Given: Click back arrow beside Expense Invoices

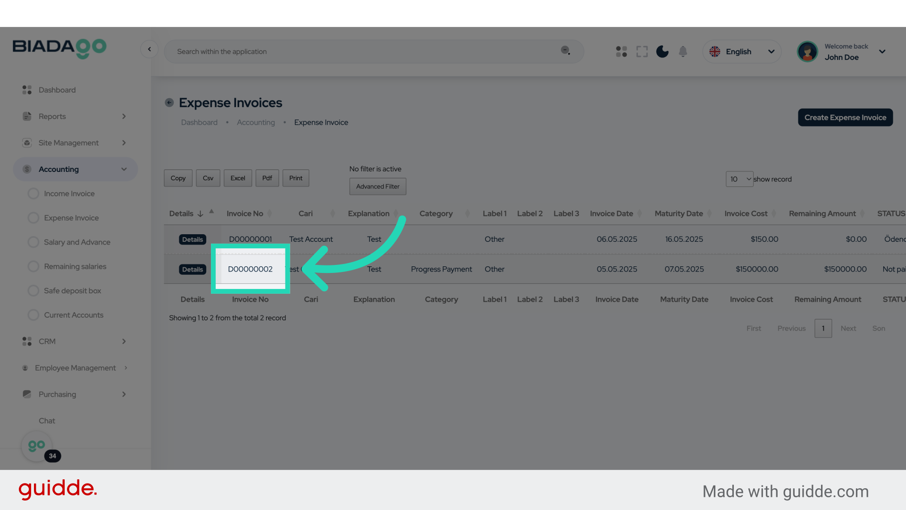Looking at the screenshot, I should click(x=169, y=102).
